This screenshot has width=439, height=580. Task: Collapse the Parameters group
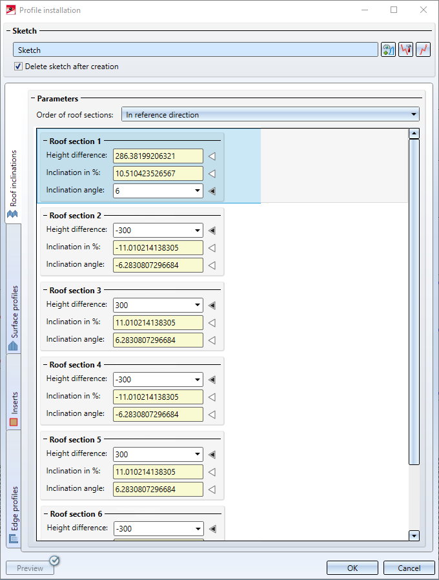(x=33, y=98)
